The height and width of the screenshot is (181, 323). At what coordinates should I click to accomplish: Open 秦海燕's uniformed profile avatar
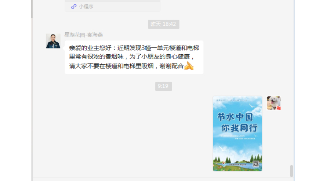click(x=53, y=41)
